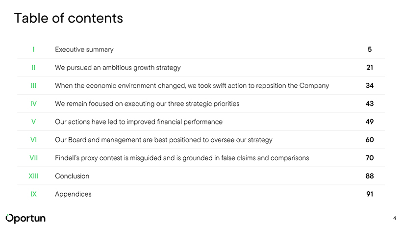Select the roman numeral VI marker
402x226 pixels.
(33, 140)
